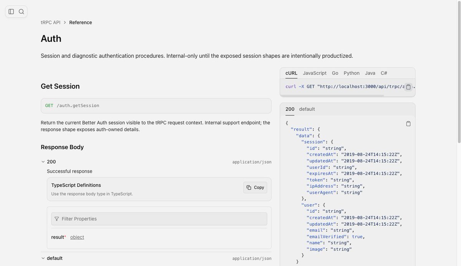
Task: Select the cURL code tab
Action: 291,73
